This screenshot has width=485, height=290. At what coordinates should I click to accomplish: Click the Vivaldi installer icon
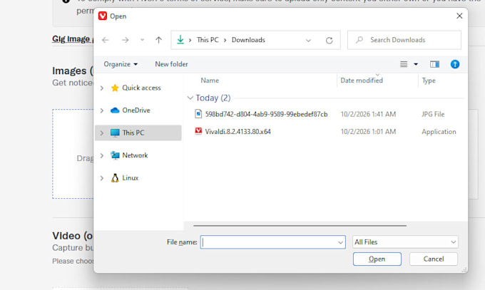click(x=198, y=131)
